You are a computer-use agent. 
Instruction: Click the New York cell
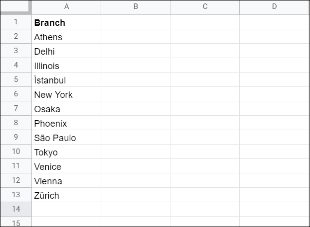pos(66,94)
